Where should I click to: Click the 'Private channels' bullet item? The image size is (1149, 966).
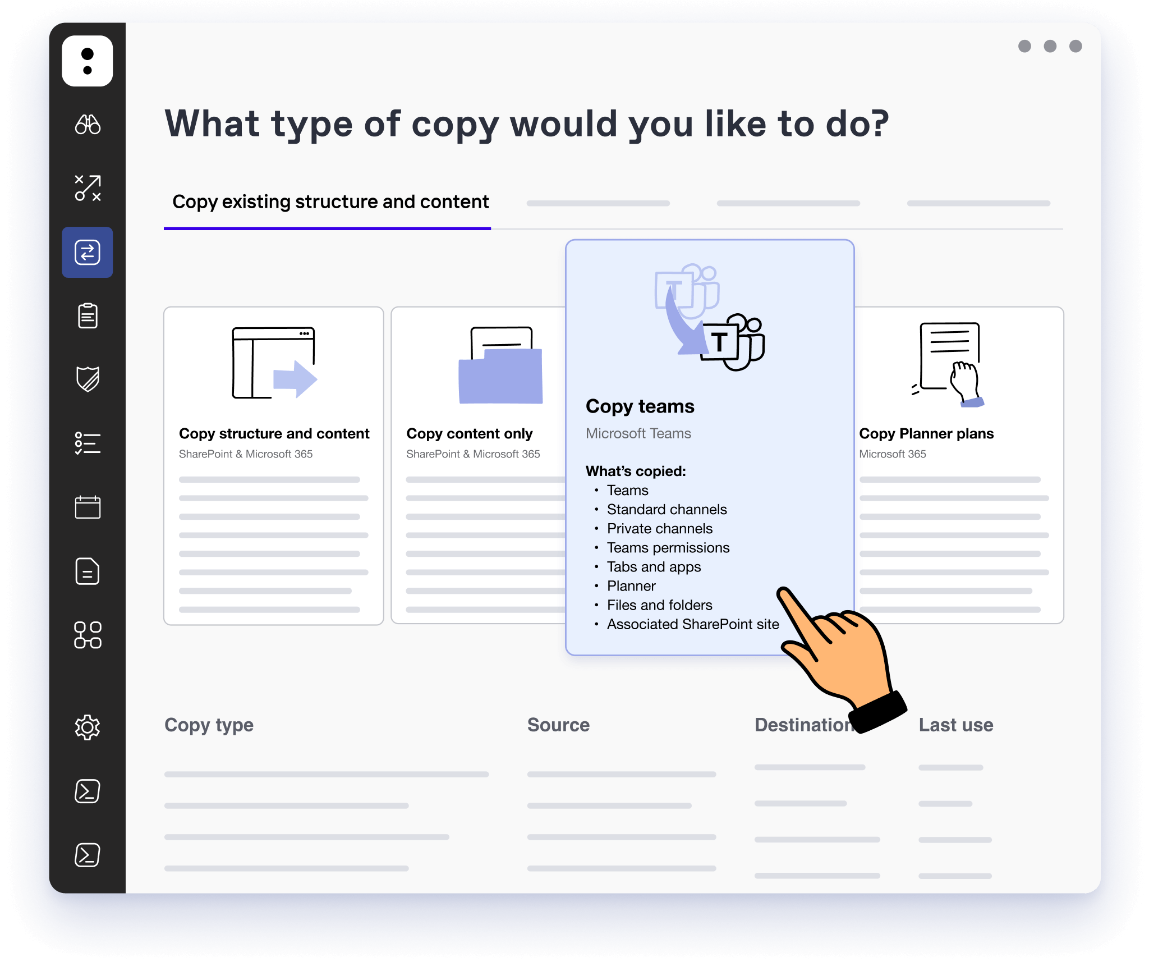tap(660, 529)
